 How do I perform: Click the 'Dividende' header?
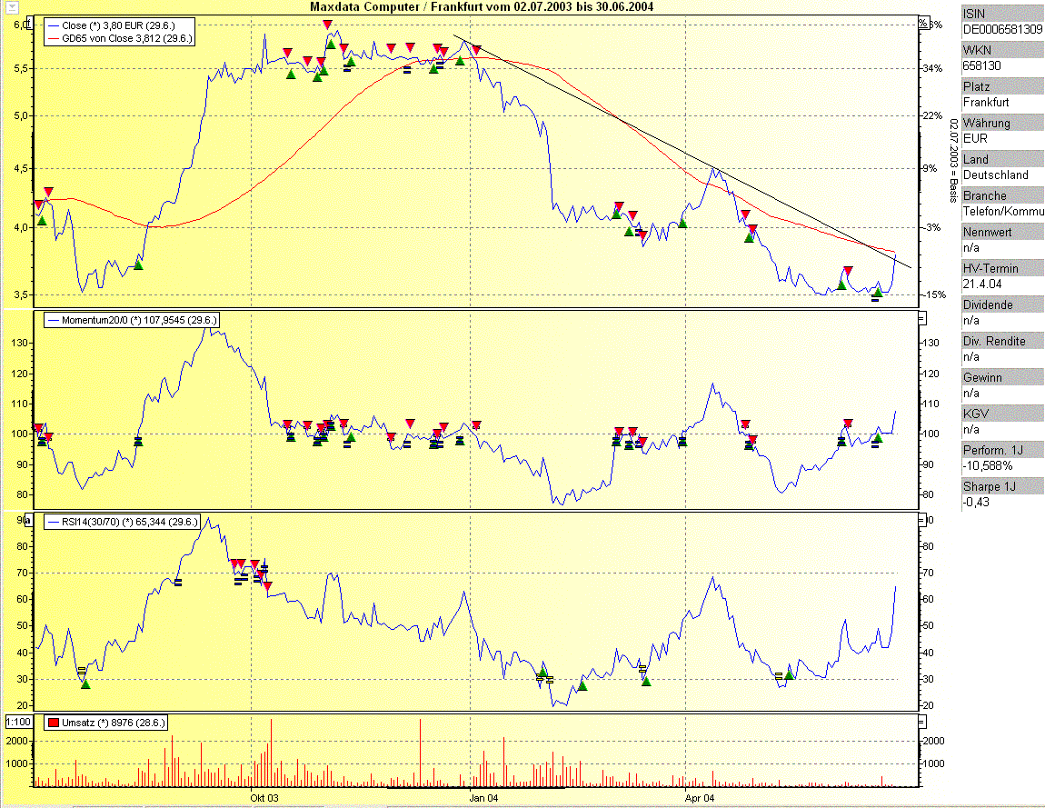pyautogui.click(x=1002, y=304)
